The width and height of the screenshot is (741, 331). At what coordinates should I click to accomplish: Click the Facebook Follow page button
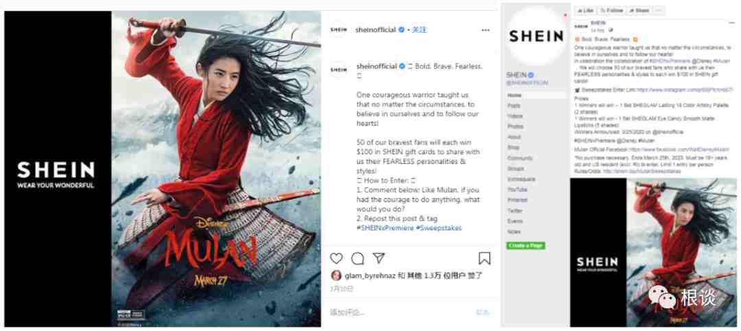(611, 10)
